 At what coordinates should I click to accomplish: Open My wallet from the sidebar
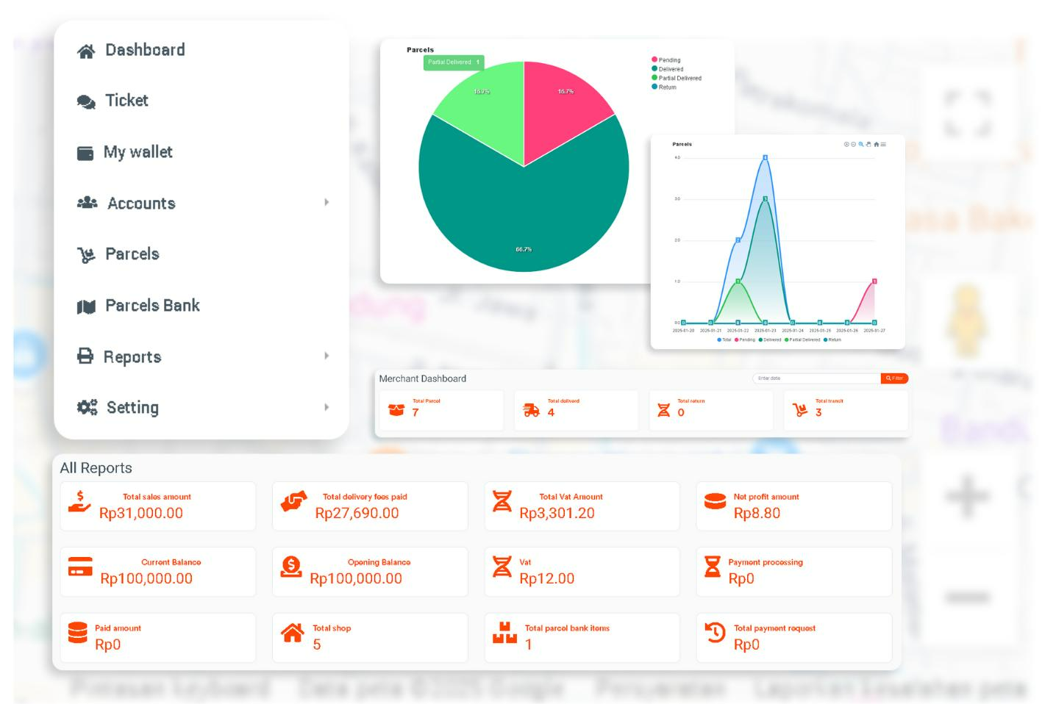(x=138, y=152)
